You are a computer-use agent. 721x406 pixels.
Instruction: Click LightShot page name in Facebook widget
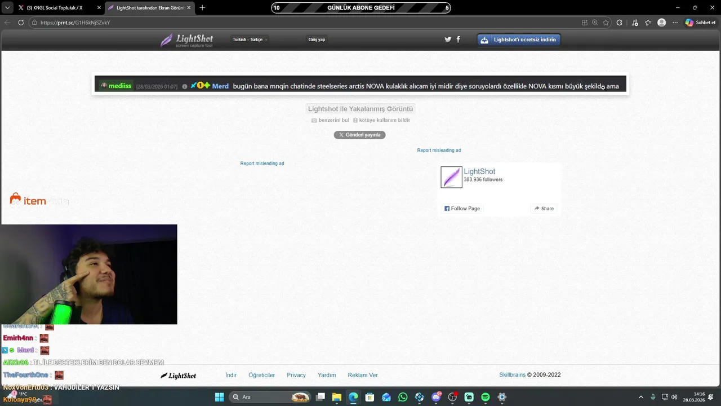tap(479, 171)
